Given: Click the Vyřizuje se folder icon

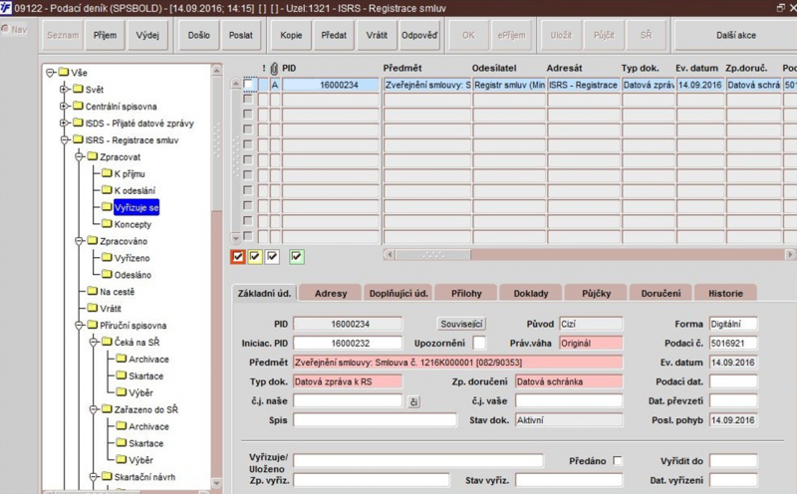Looking at the screenshot, I should click(107, 207).
